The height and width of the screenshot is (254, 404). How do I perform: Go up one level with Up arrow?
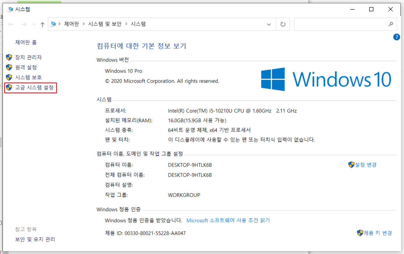pyautogui.click(x=42, y=24)
